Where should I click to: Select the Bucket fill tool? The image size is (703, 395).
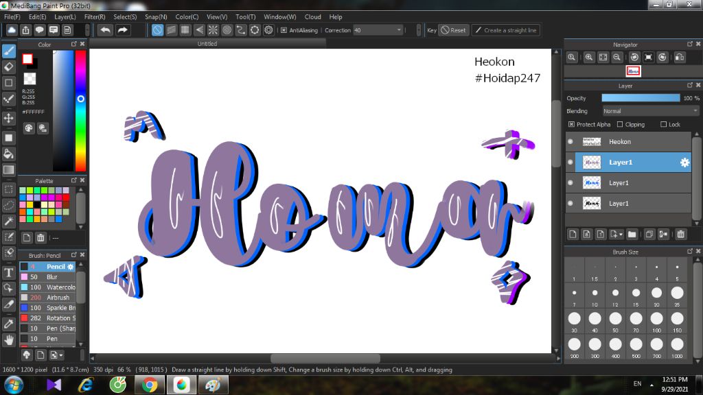(8, 154)
